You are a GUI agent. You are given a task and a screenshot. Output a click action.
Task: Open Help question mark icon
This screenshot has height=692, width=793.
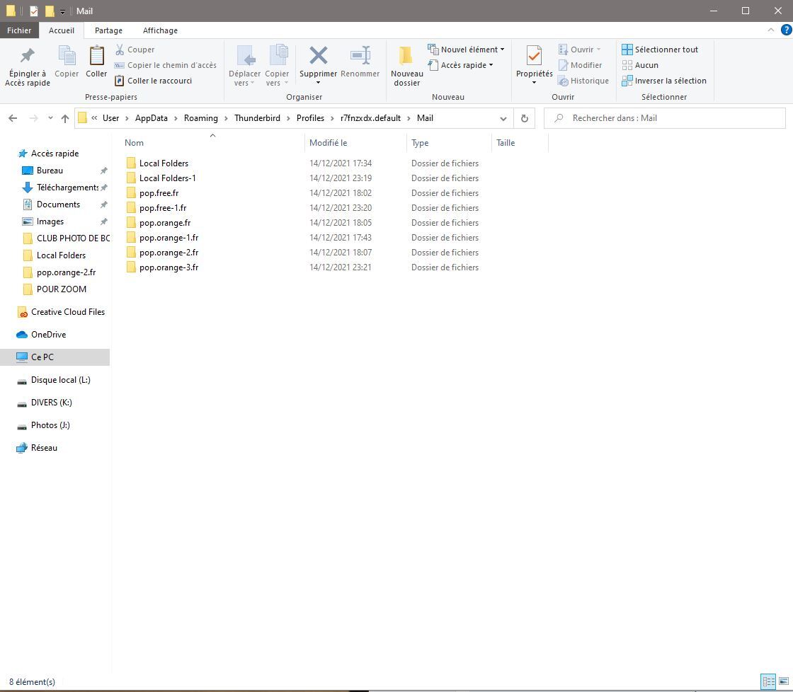(787, 30)
